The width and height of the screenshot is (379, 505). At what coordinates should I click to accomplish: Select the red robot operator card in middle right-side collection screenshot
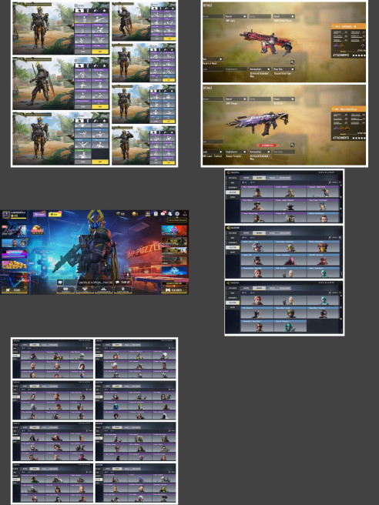(x=324, y=246)
